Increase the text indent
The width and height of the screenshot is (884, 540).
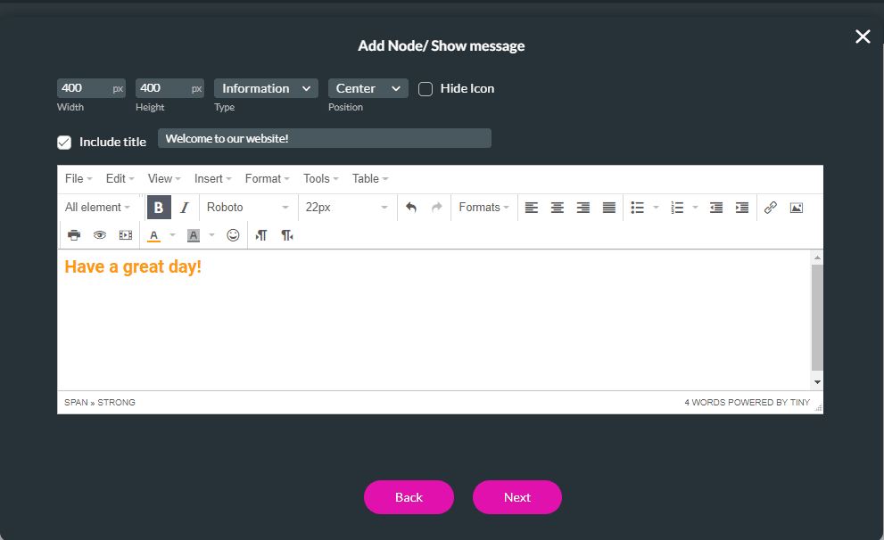(x=741, y=207)
